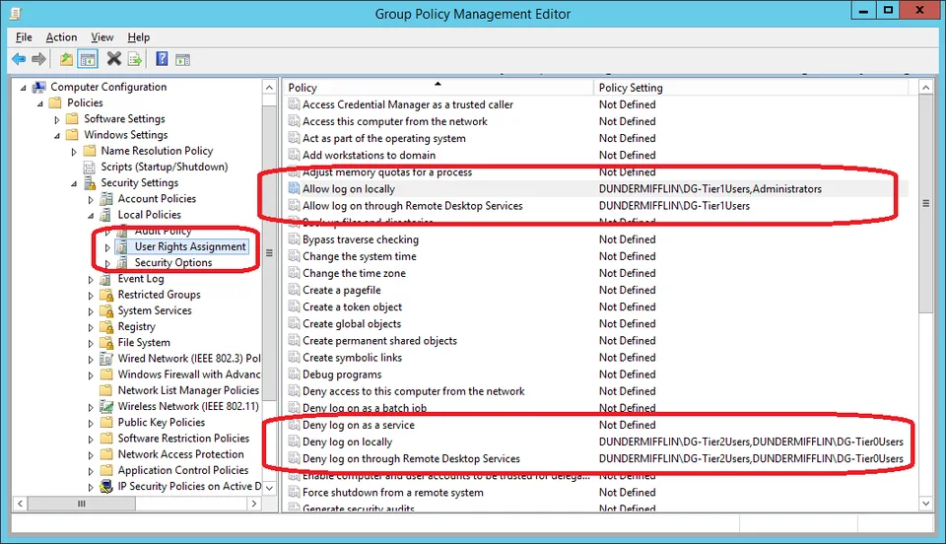
Task: Toggle the Show/Hide Action Pane icon
Action: (x=183, y=59)
